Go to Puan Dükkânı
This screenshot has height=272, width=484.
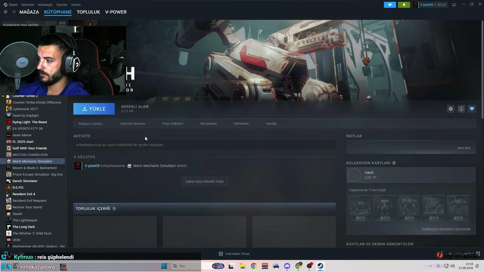(172, 124)
